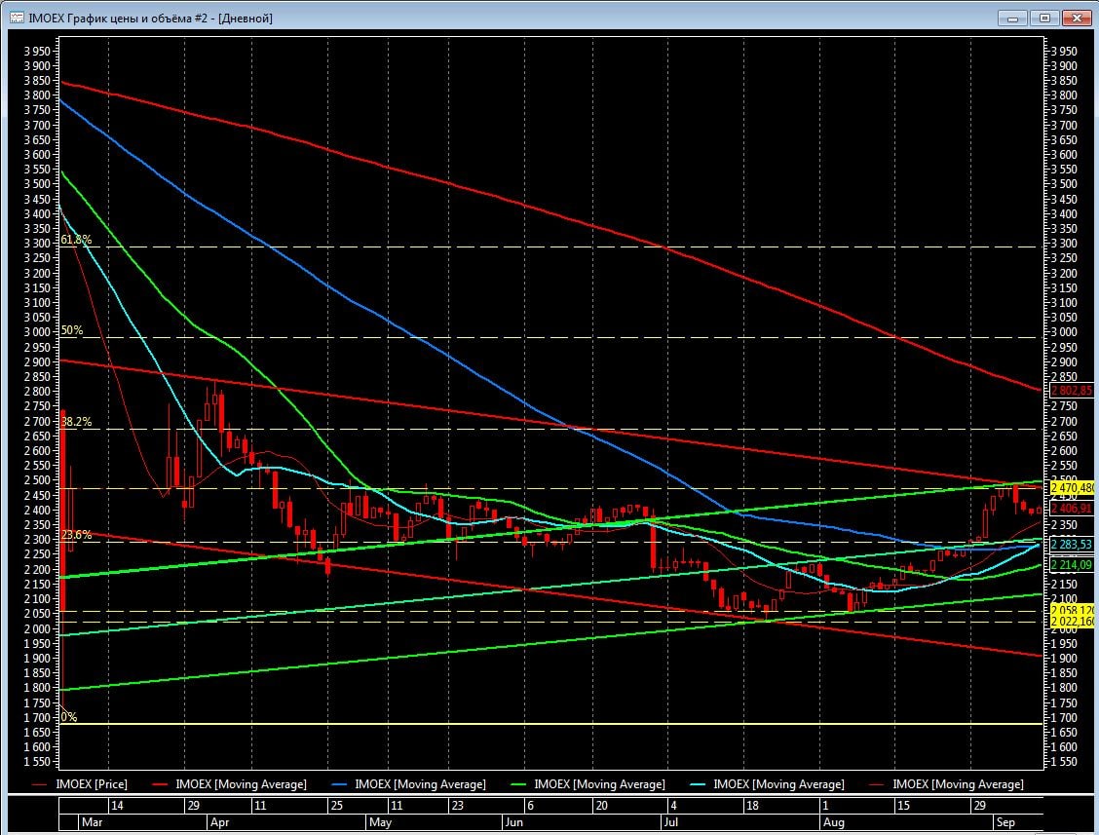Click the Aug month on the timeline
Screen dimensions: 1099x835
(x=832, y=822)
